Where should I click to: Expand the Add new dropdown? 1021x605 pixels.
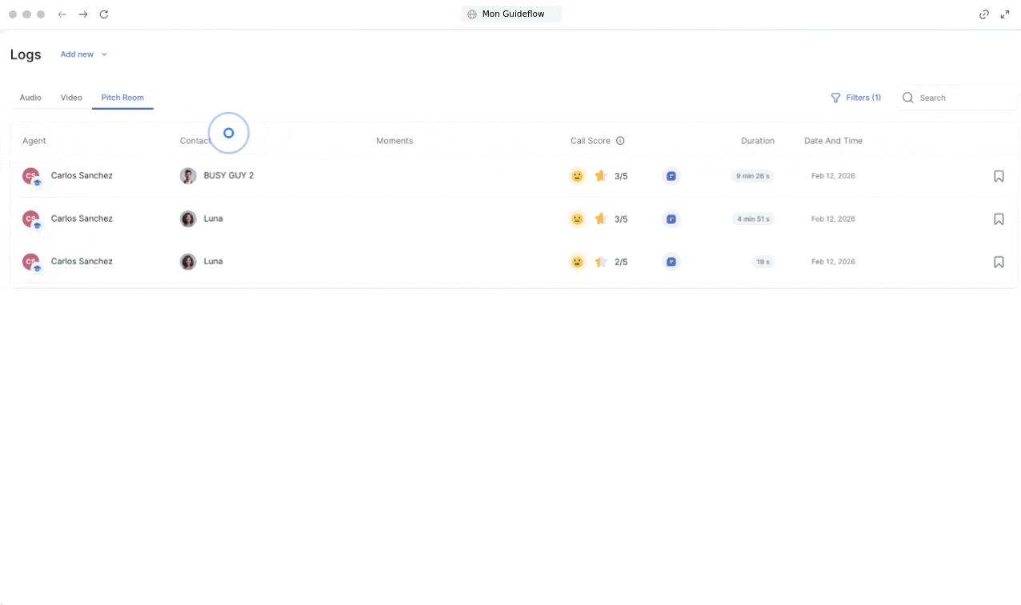point(84,54)
